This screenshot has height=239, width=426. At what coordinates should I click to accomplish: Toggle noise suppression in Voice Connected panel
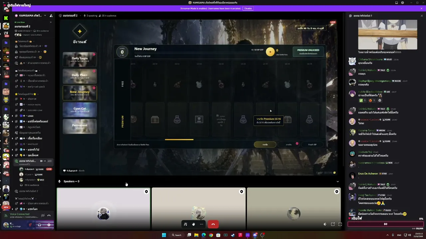pos(43,215)
